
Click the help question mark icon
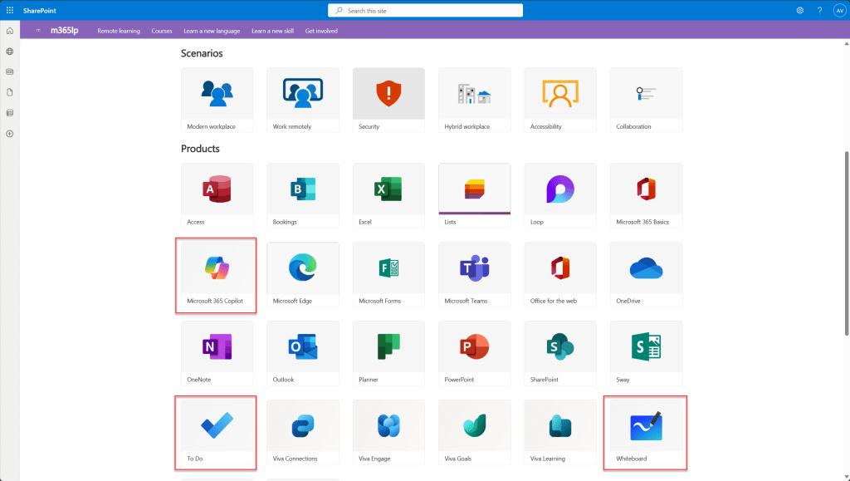coord(819,10)
